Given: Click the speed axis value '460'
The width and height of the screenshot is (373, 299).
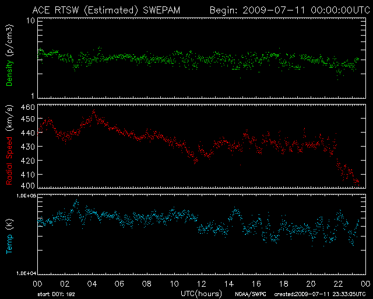Looking at the screenshot, I should click(x=28, y=107).
